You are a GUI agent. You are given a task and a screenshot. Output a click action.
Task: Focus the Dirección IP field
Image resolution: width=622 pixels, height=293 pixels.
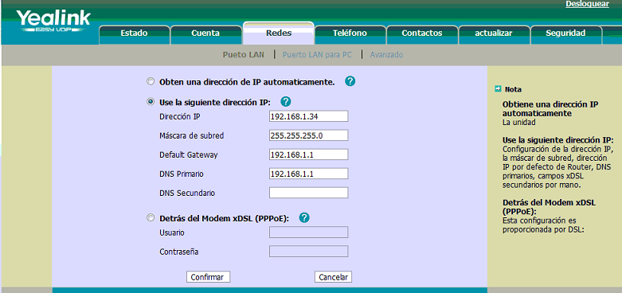point(309,116)
